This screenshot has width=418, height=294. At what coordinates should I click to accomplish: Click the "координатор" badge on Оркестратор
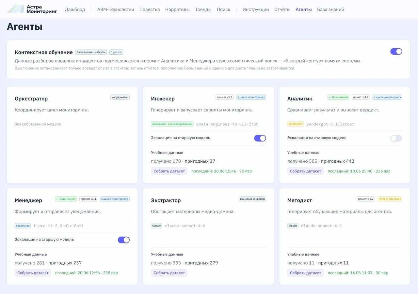click(x=120, y=97)
